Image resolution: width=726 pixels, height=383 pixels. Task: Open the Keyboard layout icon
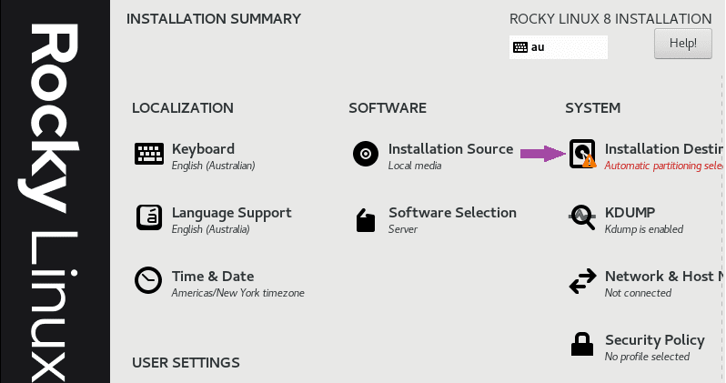[x=148, y=154]
